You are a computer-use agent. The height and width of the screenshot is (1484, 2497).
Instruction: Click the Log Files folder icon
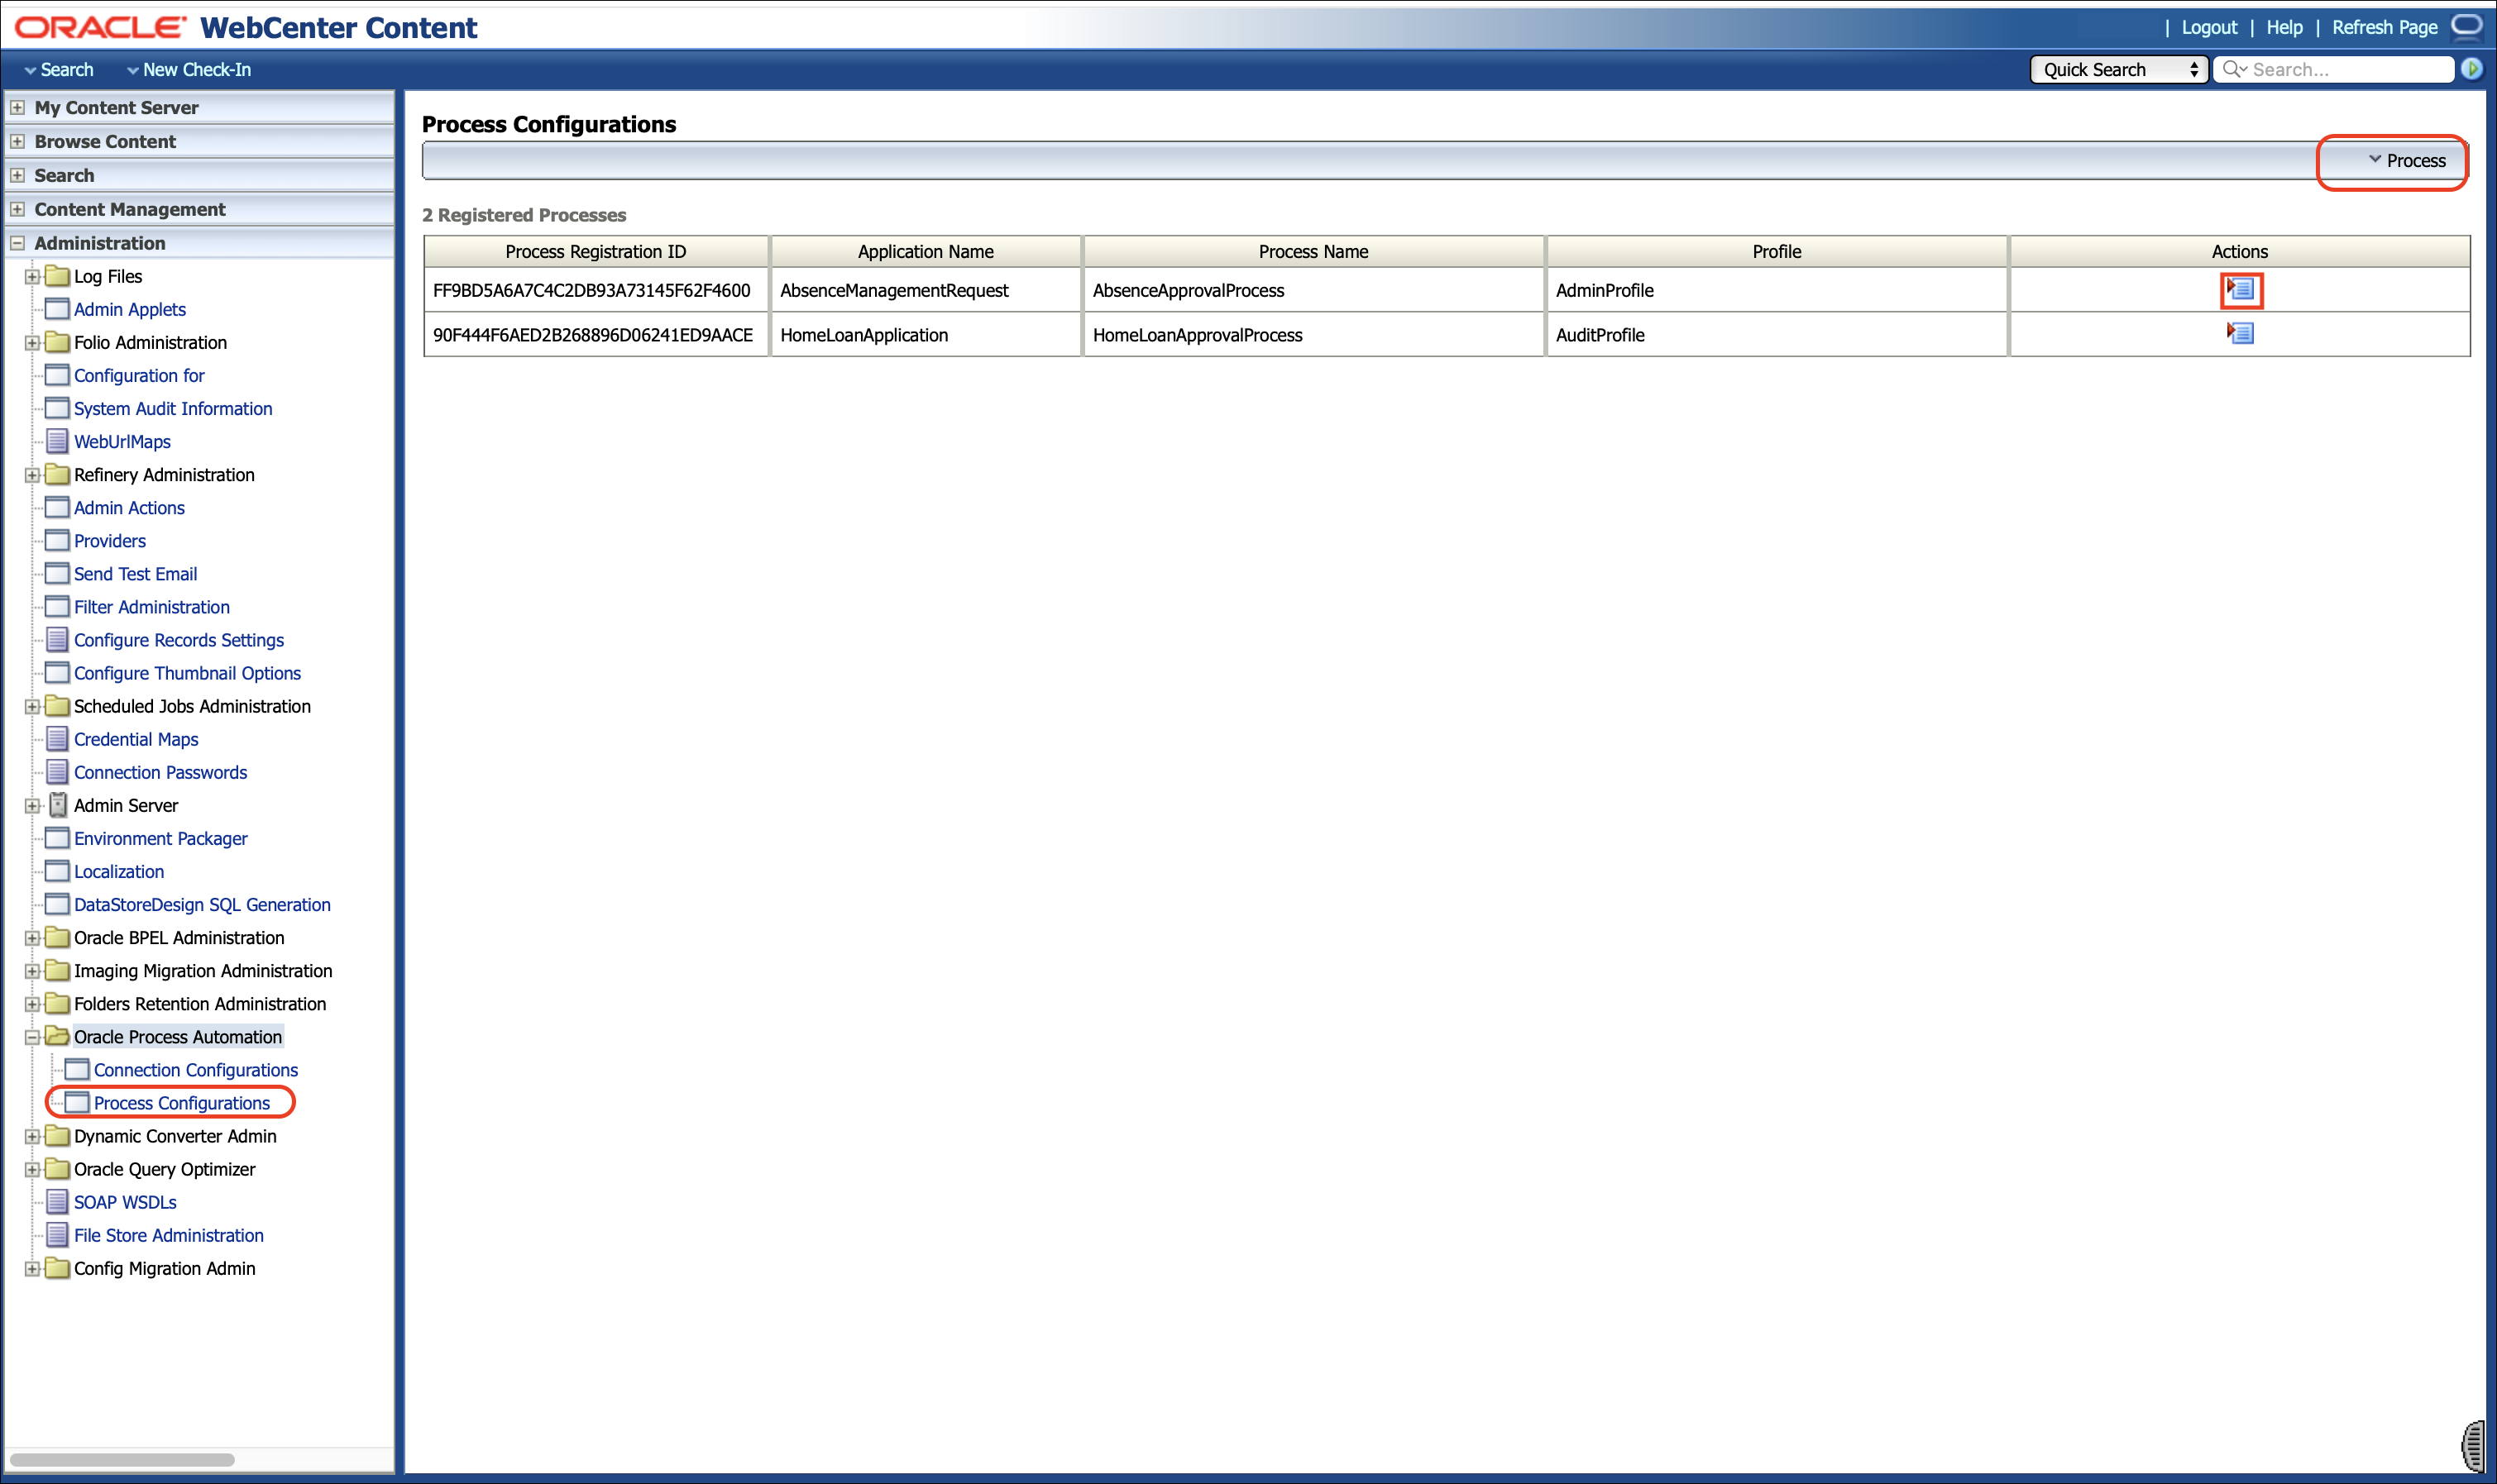tap(58, 276)
